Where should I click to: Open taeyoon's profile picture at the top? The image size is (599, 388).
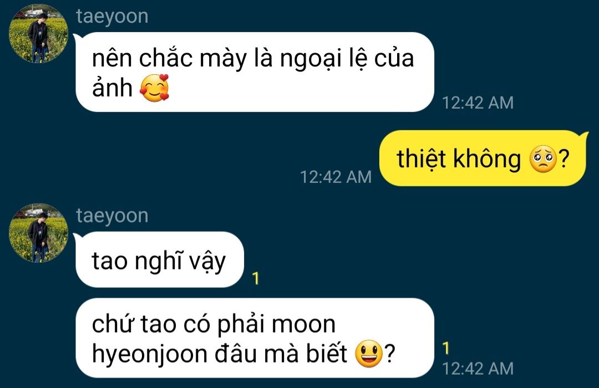point(39,34)
